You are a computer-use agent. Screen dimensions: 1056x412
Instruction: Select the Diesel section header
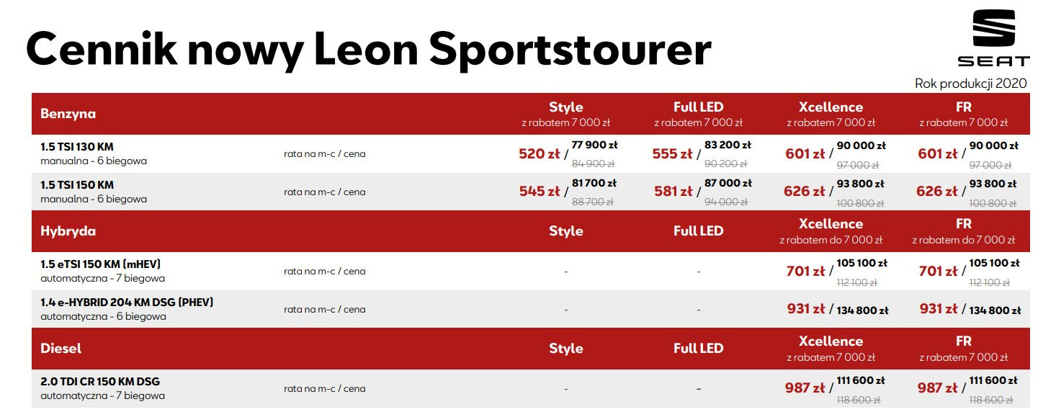coord(61,349)
